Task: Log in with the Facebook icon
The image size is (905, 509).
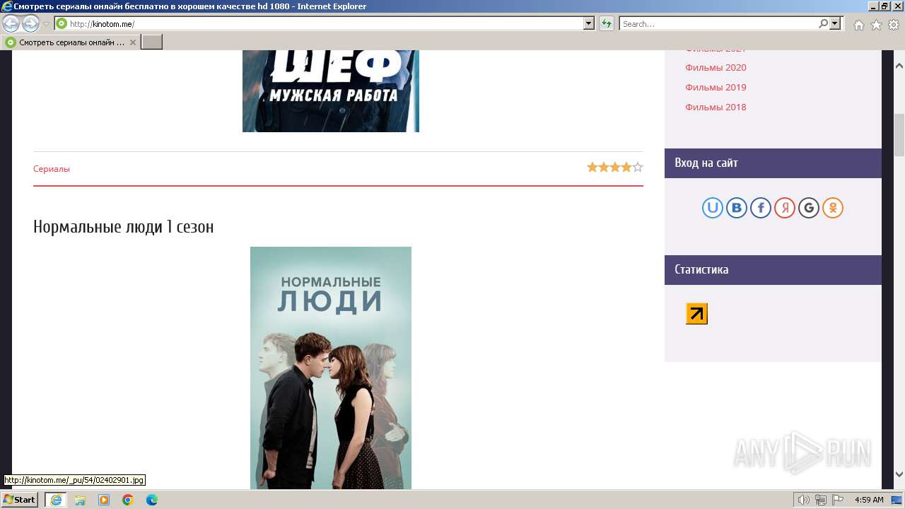Action: [761, 208]
